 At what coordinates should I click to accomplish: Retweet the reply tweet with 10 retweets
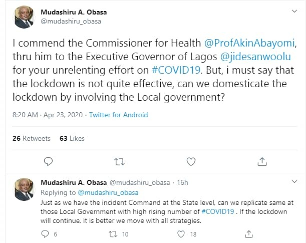tap(114, 233)
